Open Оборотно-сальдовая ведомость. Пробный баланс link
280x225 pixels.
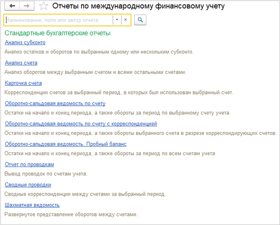point(66,144)
